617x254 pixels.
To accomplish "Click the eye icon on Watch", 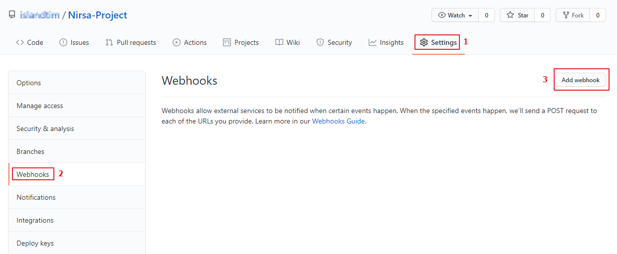I will [442, 15].
